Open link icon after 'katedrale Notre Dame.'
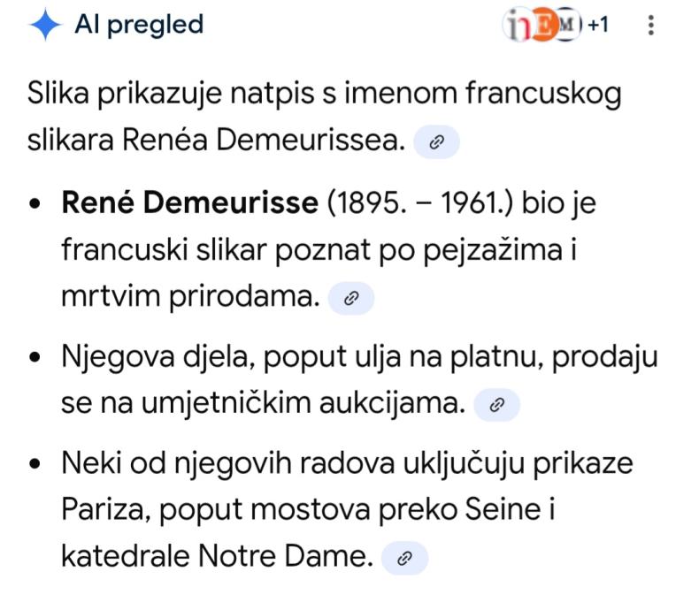This screenshot has height=610, width=676. click(x=403, y=558)
